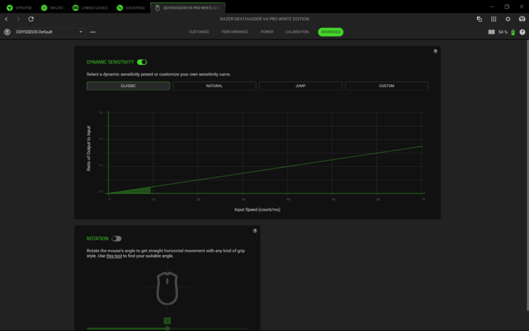Open the settings gear icon
Screen dimensions: 529x331
pos(507,19)
